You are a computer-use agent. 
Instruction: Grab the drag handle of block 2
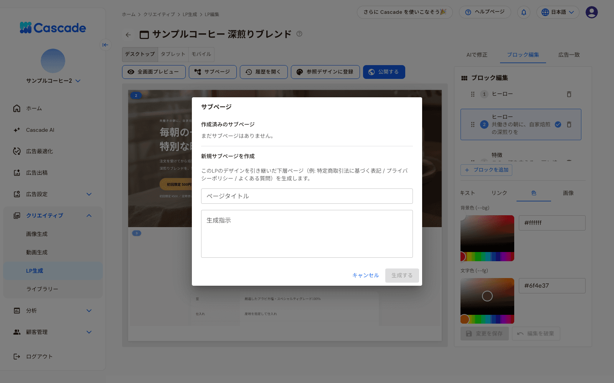tap(473, 124)
